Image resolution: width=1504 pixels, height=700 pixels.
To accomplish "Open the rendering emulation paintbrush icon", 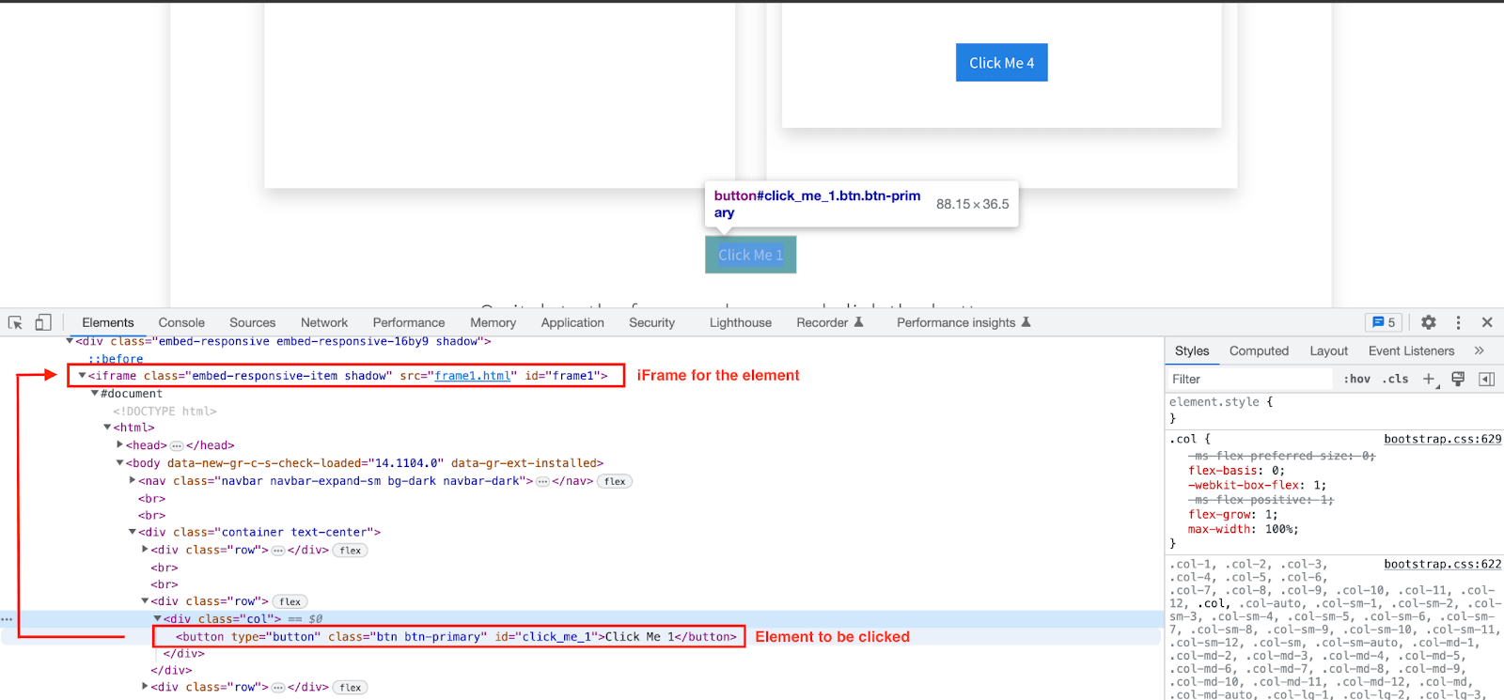I will [x=1458, y=379].
